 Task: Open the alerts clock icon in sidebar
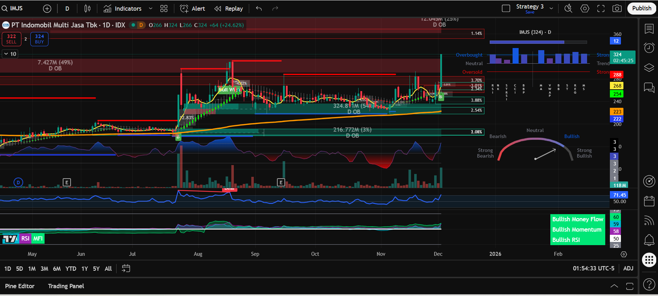pos(649,48)
